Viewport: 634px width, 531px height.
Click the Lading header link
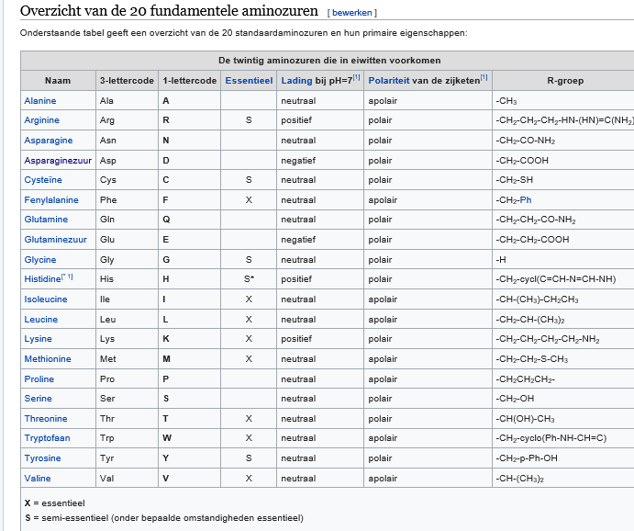coord(296,81)
